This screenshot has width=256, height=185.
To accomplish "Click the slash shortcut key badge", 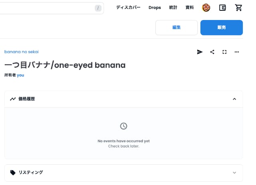I will click(x=98, y=8).
